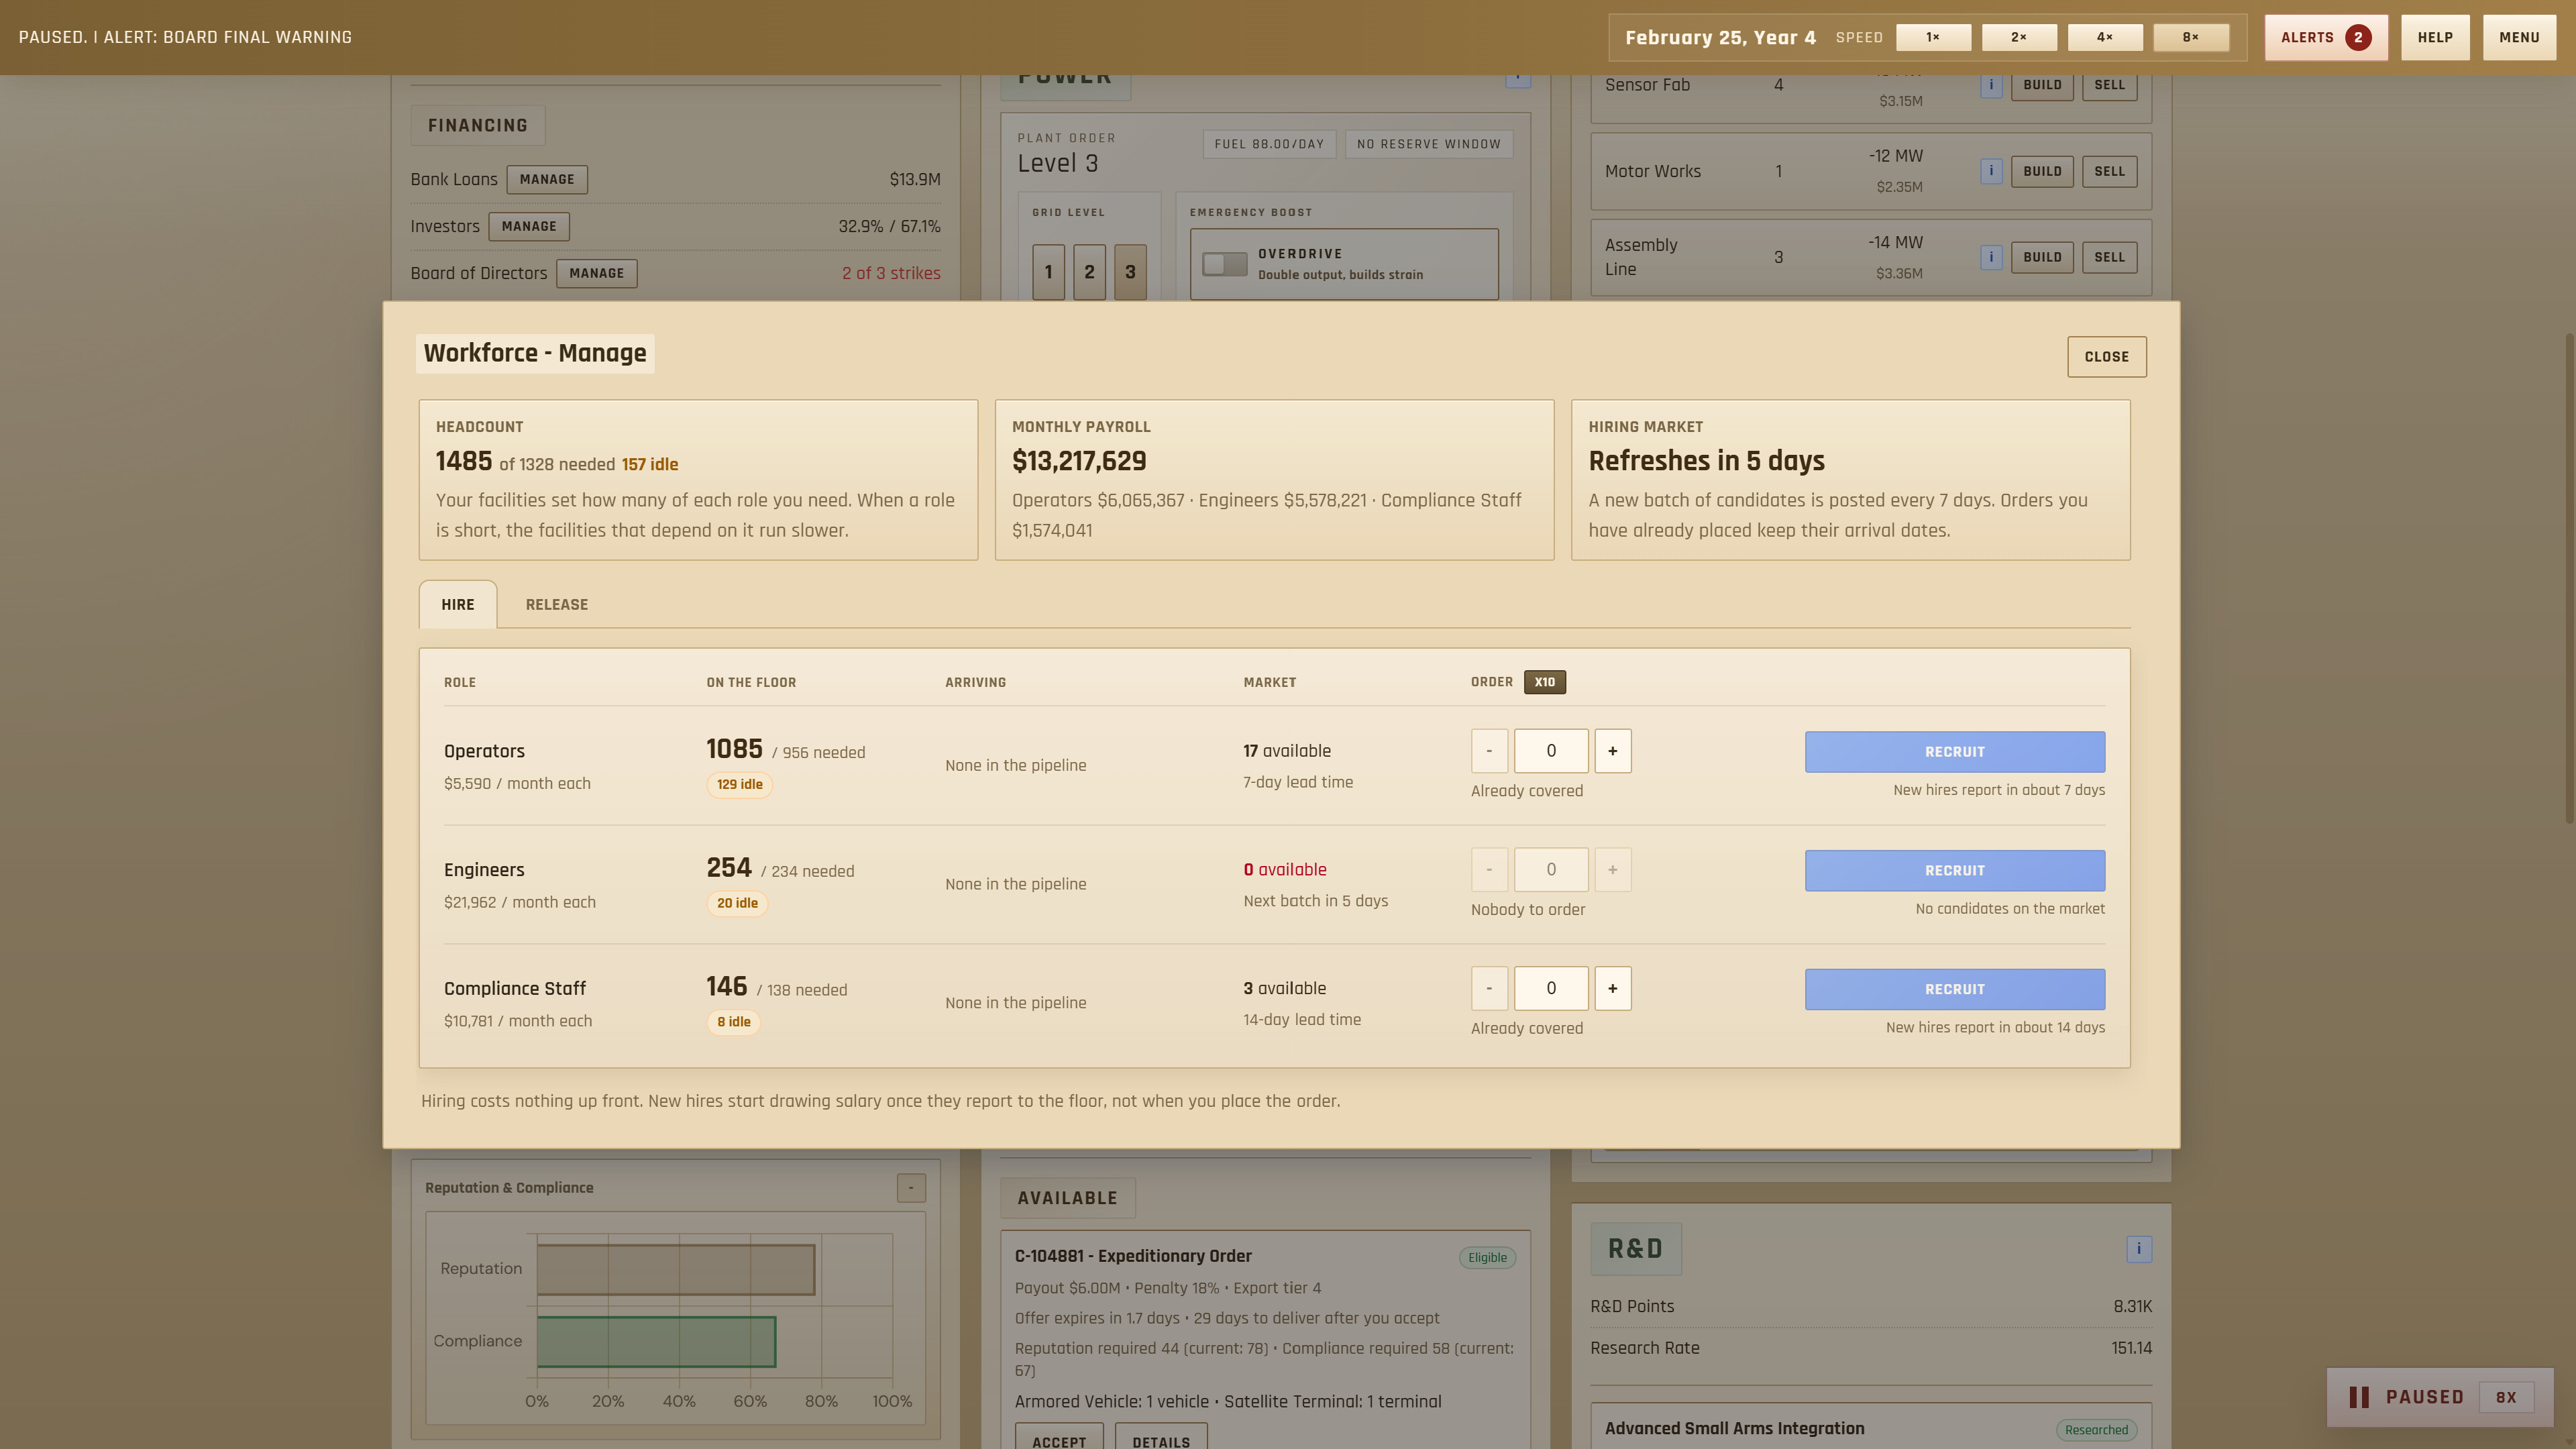Screen dimensions: 2576x1449
Task: Select grid level 2
Action: 1089,272
